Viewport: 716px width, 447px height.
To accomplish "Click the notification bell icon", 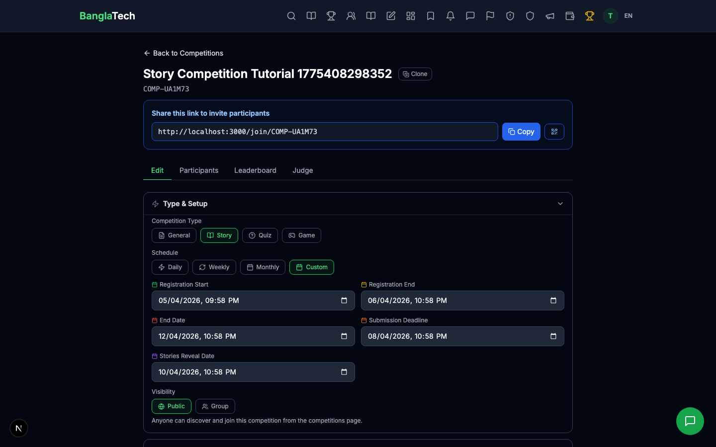I will coord(450,16).
